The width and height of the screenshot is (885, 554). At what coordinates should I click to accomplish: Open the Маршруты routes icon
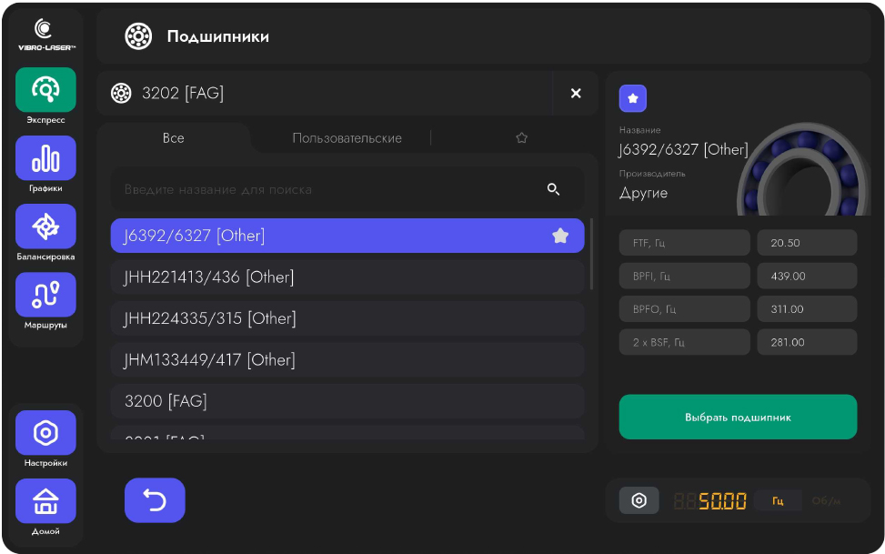[45, 295]
